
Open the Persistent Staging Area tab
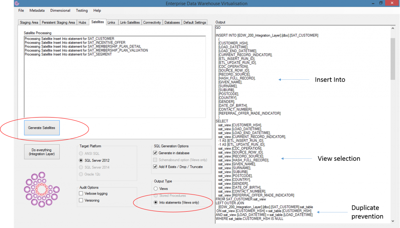click(x=58, y=23)
